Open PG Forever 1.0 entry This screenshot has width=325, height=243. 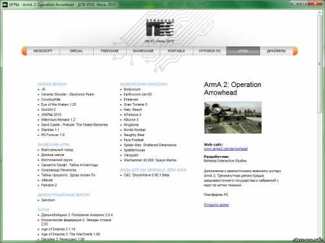(53, 135)
